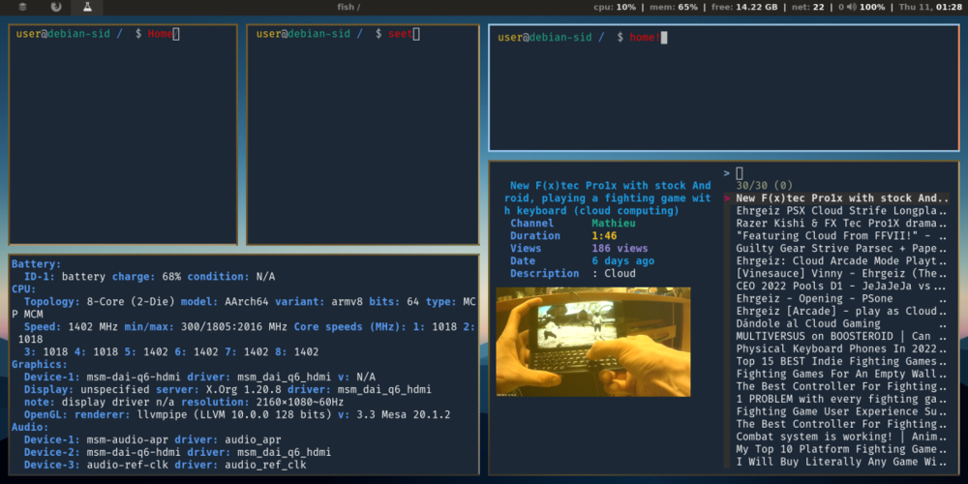Click the 'Graphics:' section heading
The width and height of the screenshot is (968, 484).
tap(40, 364)
